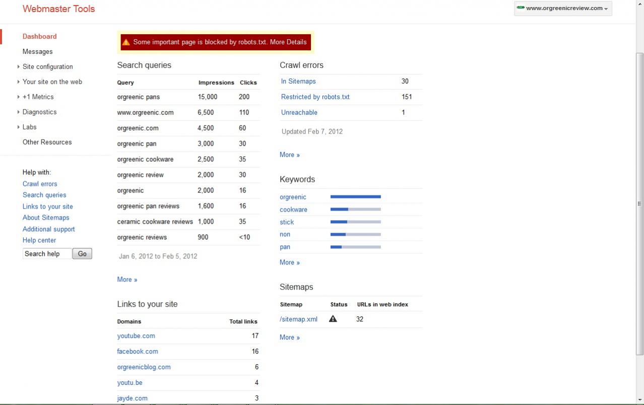Click the warning triangle icon in the robots.txt alert
The height and width of the screenshot is (405, 644).
point(126,42)
